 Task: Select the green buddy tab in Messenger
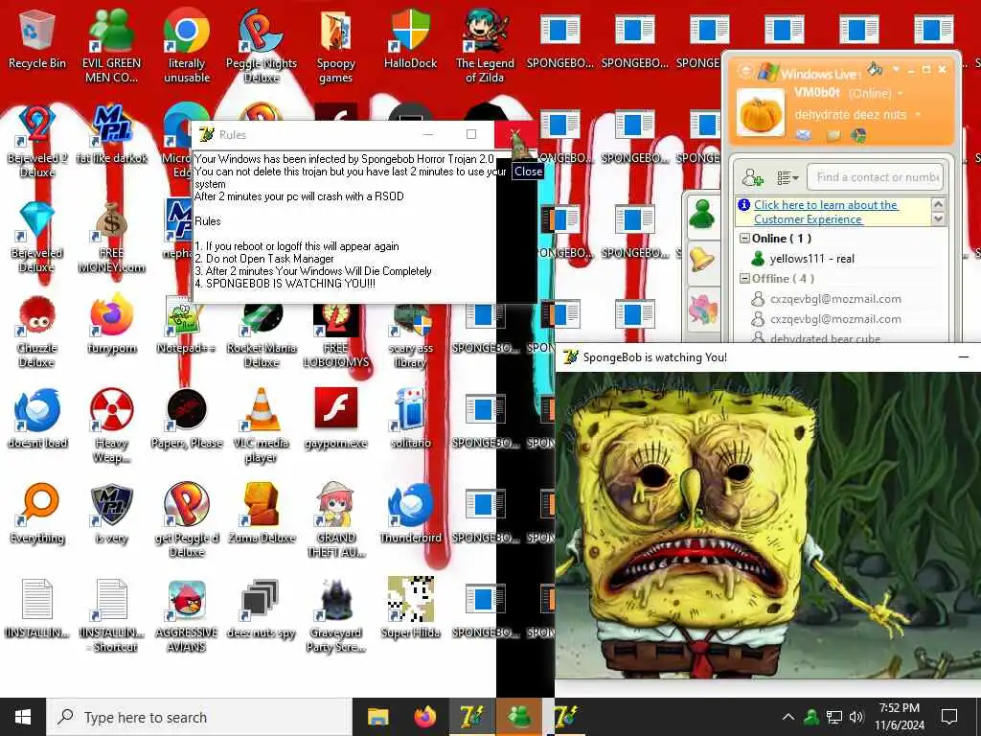pyautogui.click(x=701, y=215)
